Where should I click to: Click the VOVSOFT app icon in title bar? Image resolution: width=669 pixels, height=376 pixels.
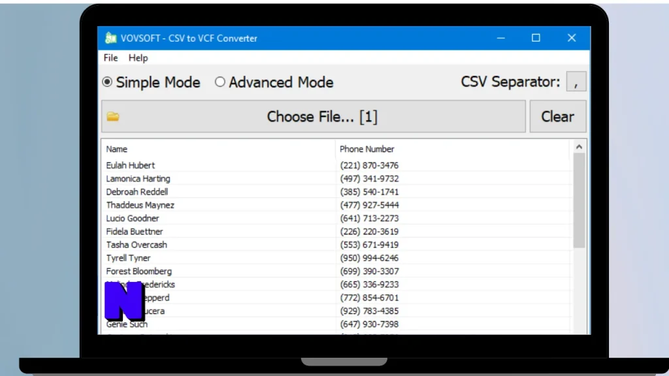click(x=111, y=38)
